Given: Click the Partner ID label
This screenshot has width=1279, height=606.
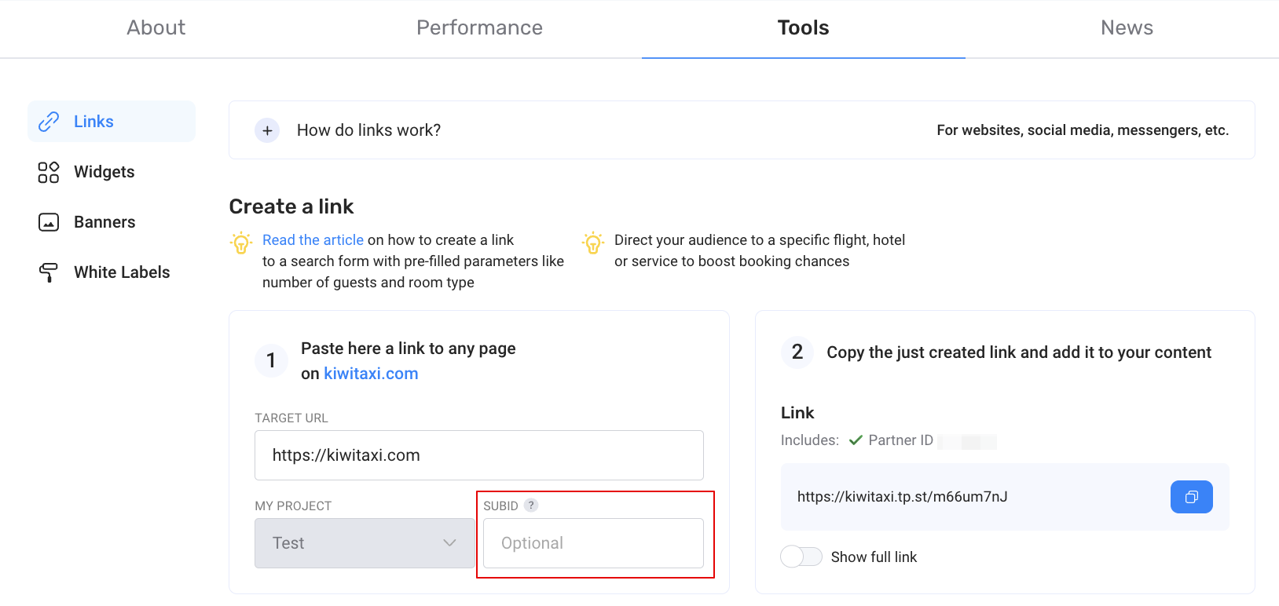Looking at the screenshot, I should click(900, 440).
